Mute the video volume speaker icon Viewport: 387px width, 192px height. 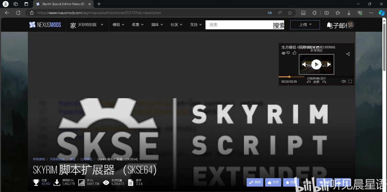click(343, 81)
